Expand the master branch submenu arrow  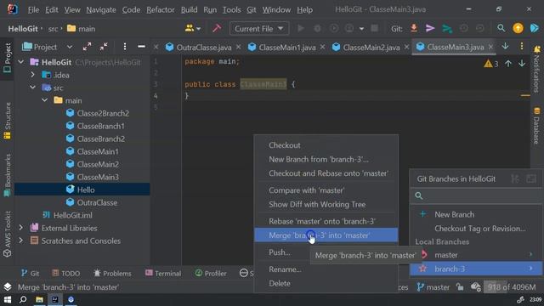coord(530,255)
